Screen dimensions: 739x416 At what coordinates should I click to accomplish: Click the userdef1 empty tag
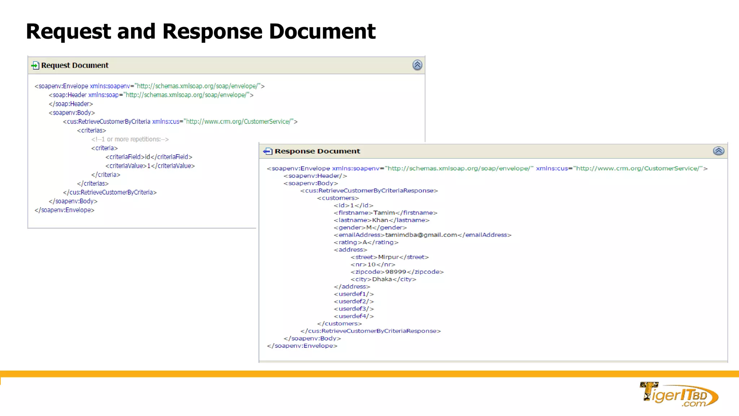tap(354, 294)
